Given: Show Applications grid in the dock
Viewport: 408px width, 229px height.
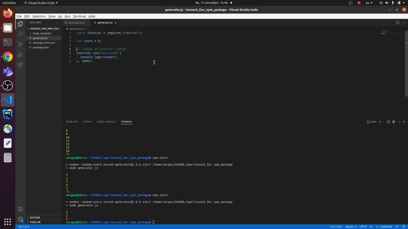Looking at the screenshot, I should tap(8, 221).
